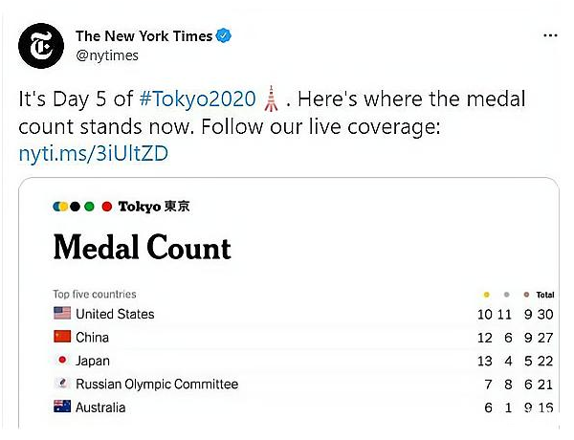
Task: Click the Medal Count headline
Action: 142,248
